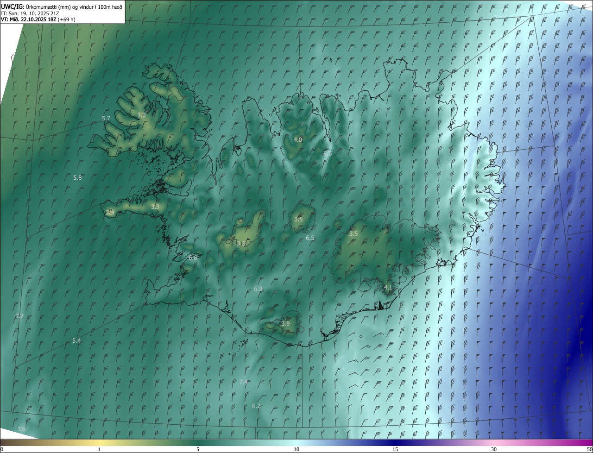Click the 15 tick on the color scale
The image size is (593, 453).
tap(395, 449)
